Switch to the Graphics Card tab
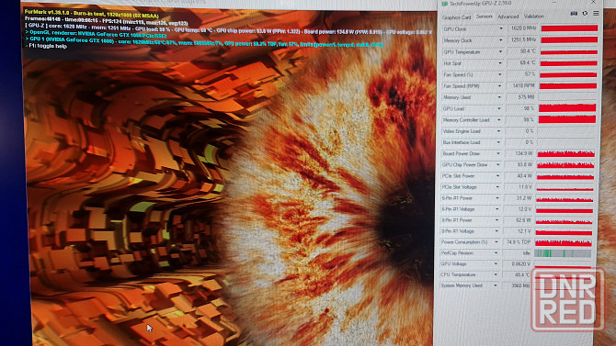 [x=456, y=17]
